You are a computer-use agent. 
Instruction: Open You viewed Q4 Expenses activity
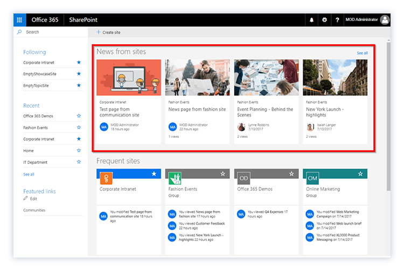click(267, 214)
